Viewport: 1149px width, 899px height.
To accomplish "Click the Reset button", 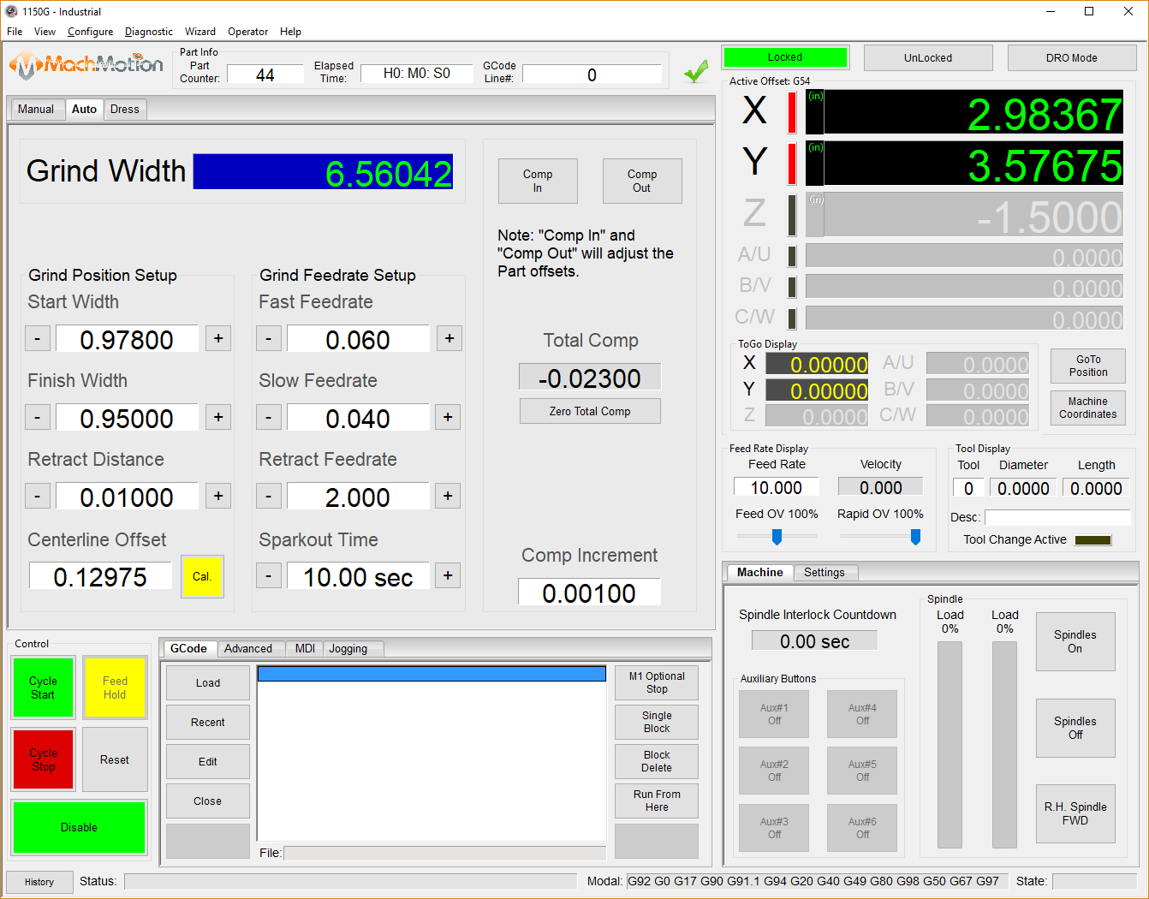I will (115, 759).
